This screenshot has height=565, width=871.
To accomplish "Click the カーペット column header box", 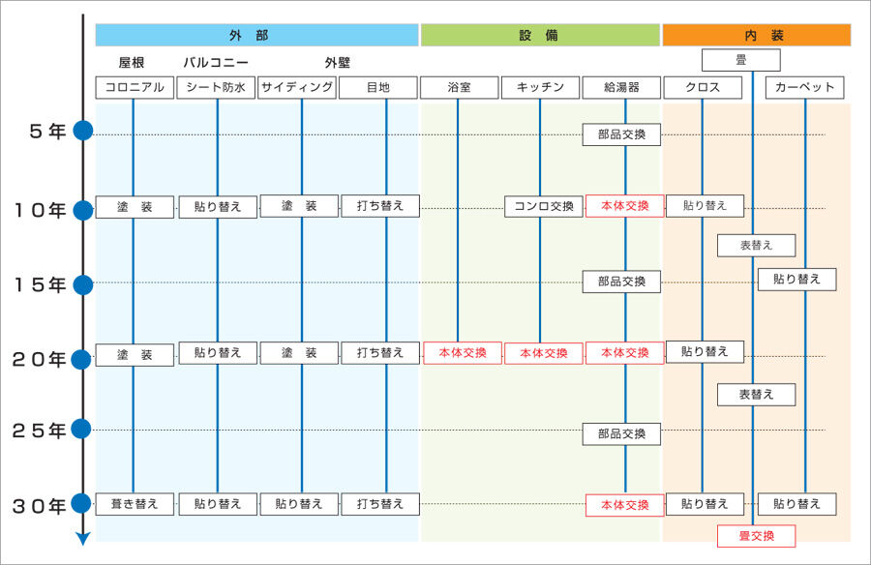I will (805, 88).
